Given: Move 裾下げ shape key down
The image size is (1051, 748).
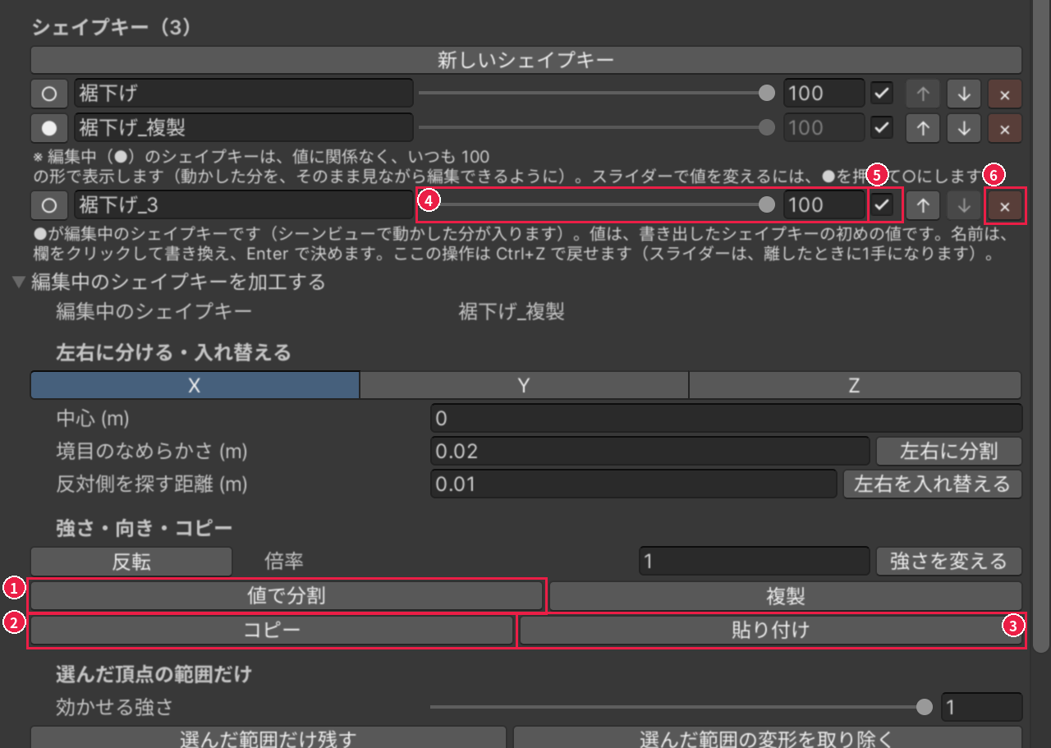Looking at the screenshot, I should pos(964,94).
